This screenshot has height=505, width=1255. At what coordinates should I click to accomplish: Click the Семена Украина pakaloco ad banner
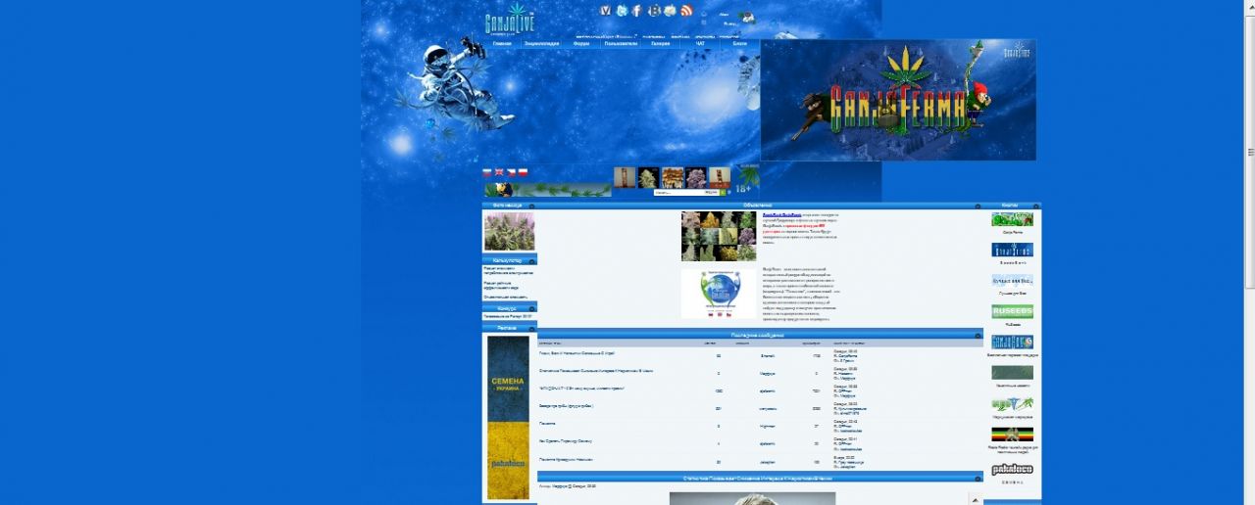click(508, 418)
